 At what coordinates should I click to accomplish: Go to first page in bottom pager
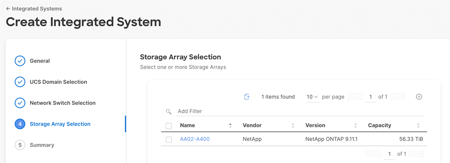pyautogui.click(x=370, y=154)
